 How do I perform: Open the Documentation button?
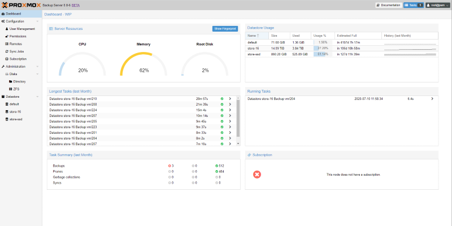tap(388, 5)
